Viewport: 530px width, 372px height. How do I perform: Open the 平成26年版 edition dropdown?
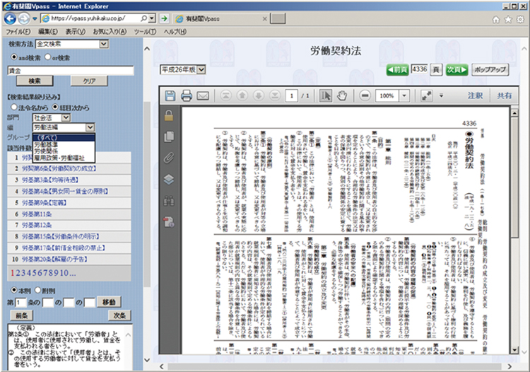tap(182, 70)
